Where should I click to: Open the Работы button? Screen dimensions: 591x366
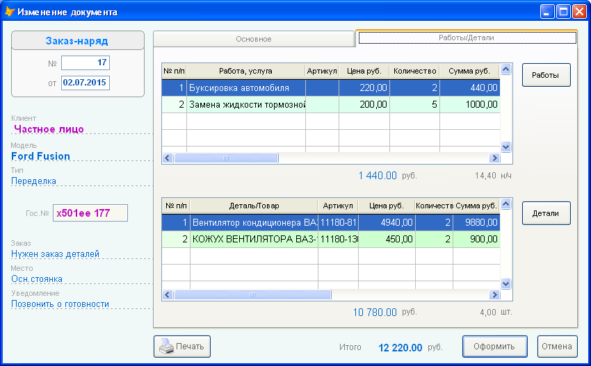point(546,75)
